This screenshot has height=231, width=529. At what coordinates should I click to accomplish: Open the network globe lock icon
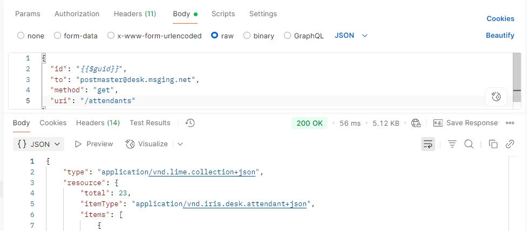click(416, 123)
